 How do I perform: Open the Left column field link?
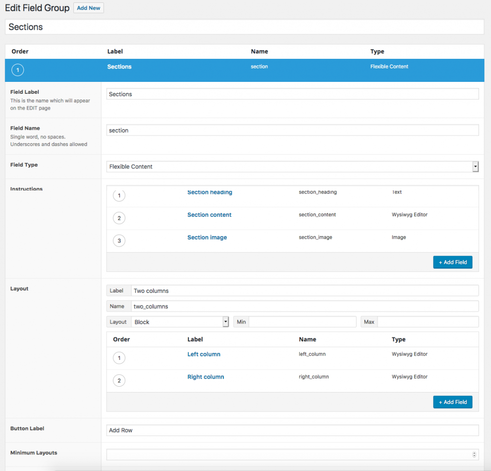204,354
